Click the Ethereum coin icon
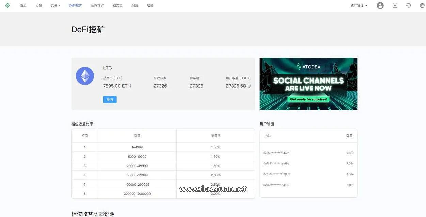The image size is (426, 217). pyautogui.click(x=85, y=76)
